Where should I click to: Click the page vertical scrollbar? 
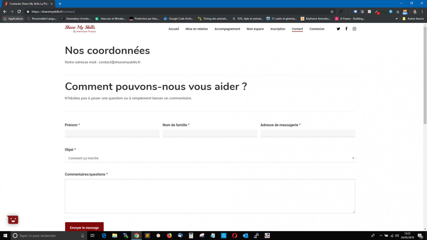(425, 79)
